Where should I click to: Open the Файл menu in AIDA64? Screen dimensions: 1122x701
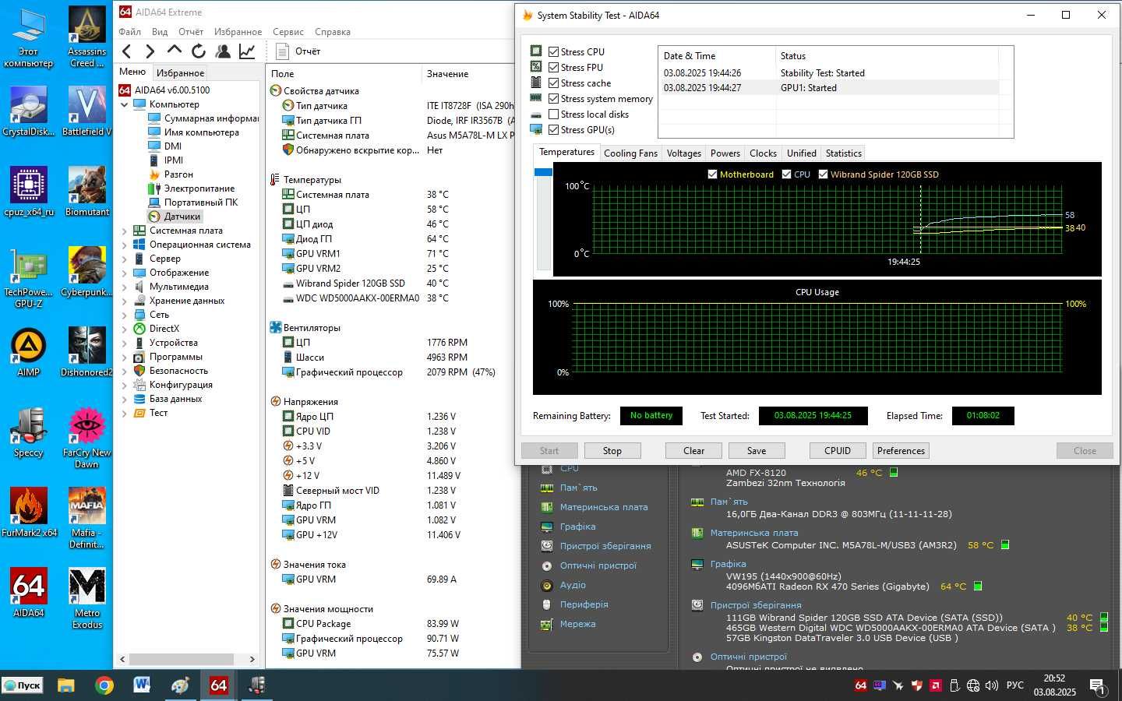pos(129,32)
